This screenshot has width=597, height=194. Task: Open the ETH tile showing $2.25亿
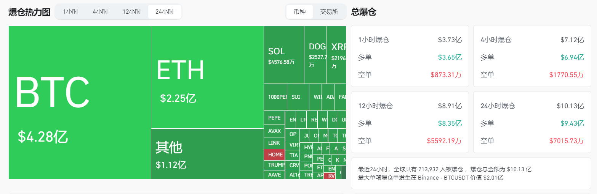pos(207,77)
